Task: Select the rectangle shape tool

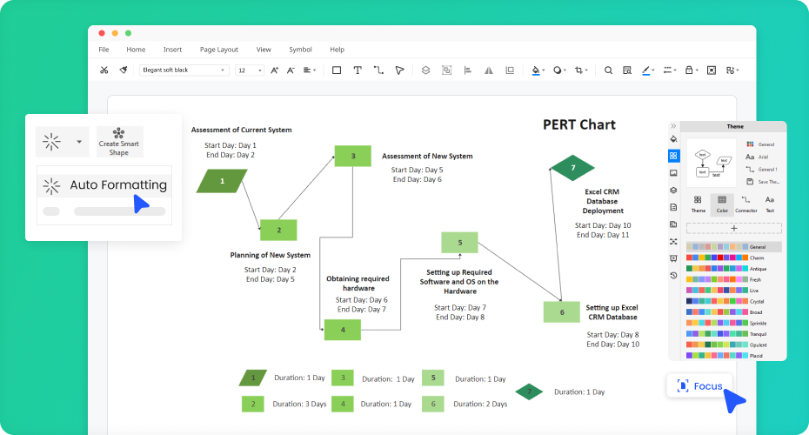Action: coord(337,70)
